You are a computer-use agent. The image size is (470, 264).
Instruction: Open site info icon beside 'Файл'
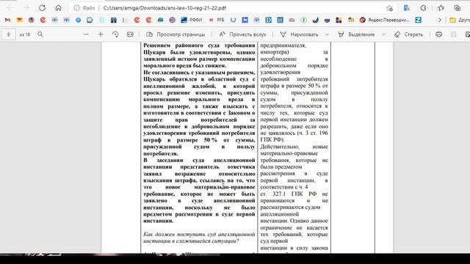76,8
